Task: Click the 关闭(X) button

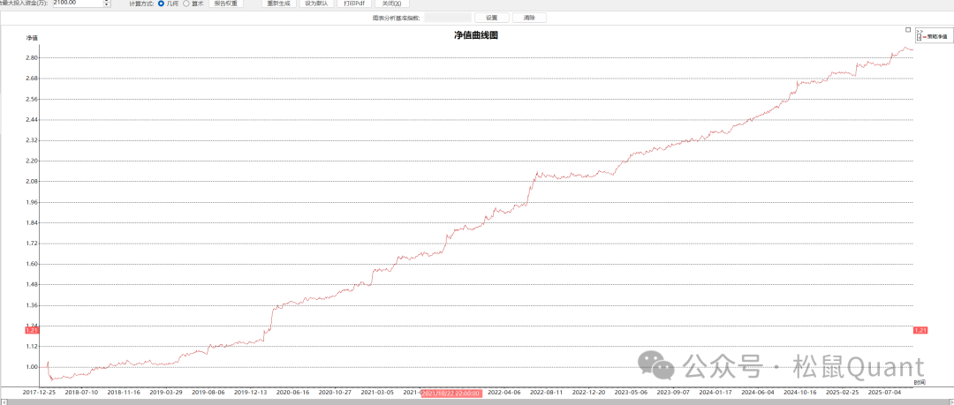Action: coord(391,4)
